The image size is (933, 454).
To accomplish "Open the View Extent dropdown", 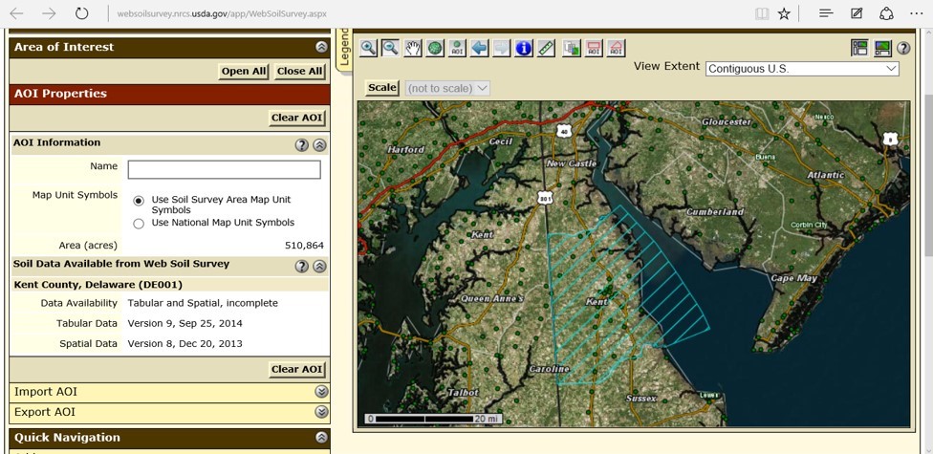I will tap(802, 69).
